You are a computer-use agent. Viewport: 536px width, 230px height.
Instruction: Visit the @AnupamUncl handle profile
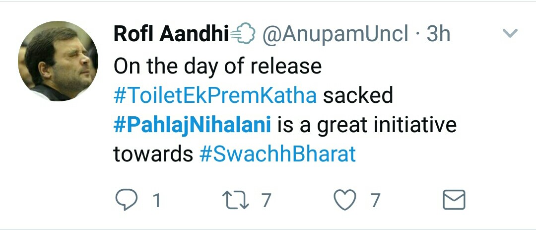[x=335, y=34]
